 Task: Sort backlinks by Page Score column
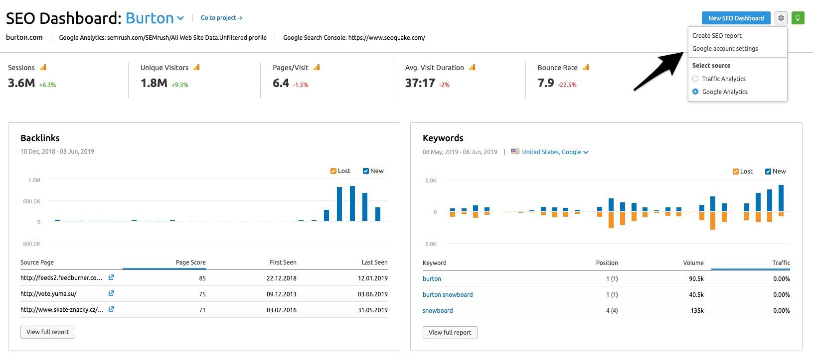(x=190, y=263)
